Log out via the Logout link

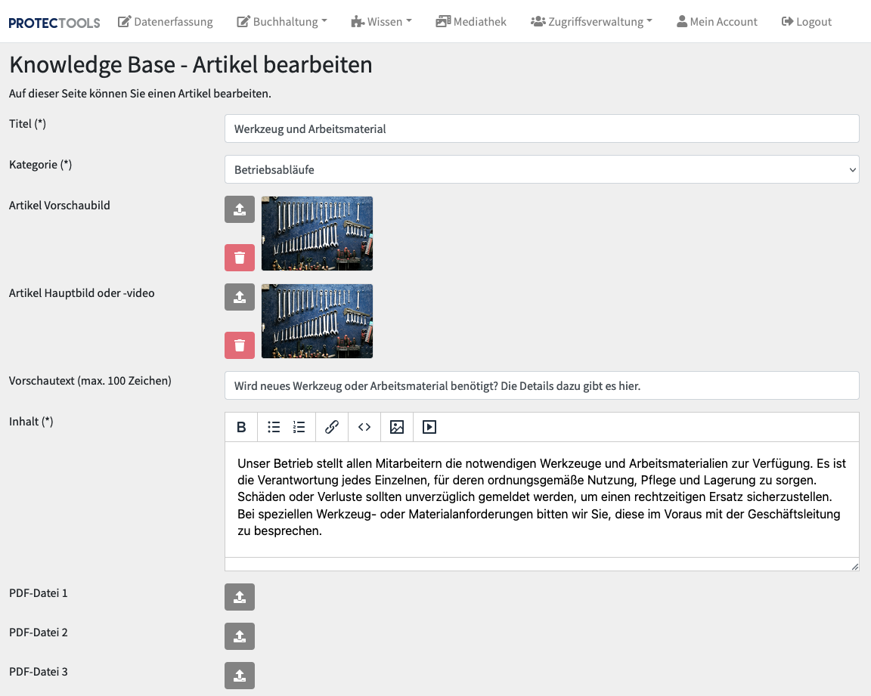coord(806,22)
